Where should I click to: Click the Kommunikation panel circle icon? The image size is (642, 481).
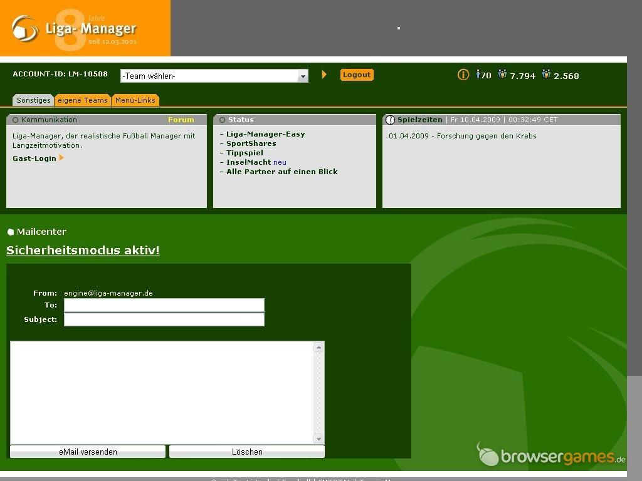coord(16,120)
